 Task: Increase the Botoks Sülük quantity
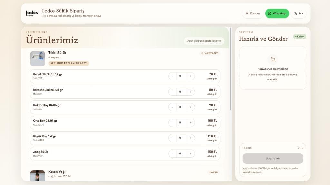(191, 92)
